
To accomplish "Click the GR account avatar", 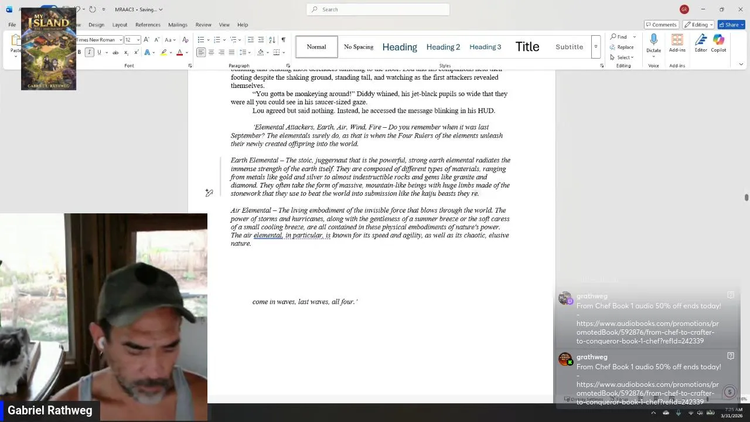I will point(684,9).
